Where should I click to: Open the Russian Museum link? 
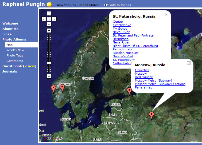(126, 53)
